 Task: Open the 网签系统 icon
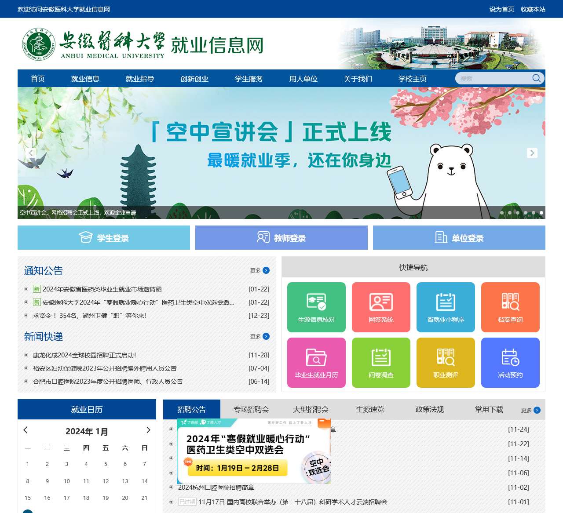click(x=380, y=307)
